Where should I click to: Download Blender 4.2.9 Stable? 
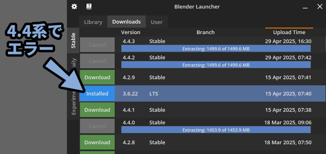click(97, 77)
